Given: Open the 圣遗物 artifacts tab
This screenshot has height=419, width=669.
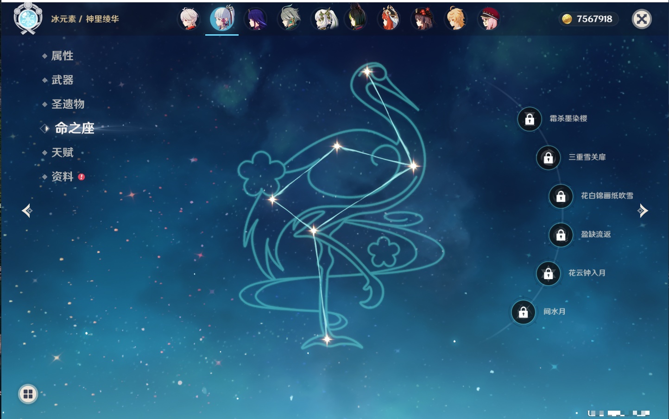Looking at the screenshot, I should pyautogui.click(x=68, y=104).
